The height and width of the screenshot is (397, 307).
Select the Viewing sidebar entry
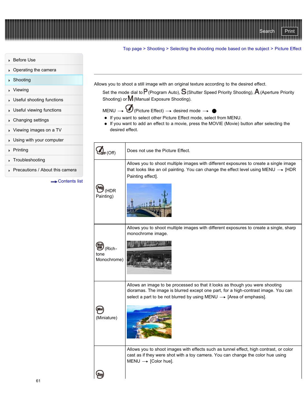[x=21, y=90]
